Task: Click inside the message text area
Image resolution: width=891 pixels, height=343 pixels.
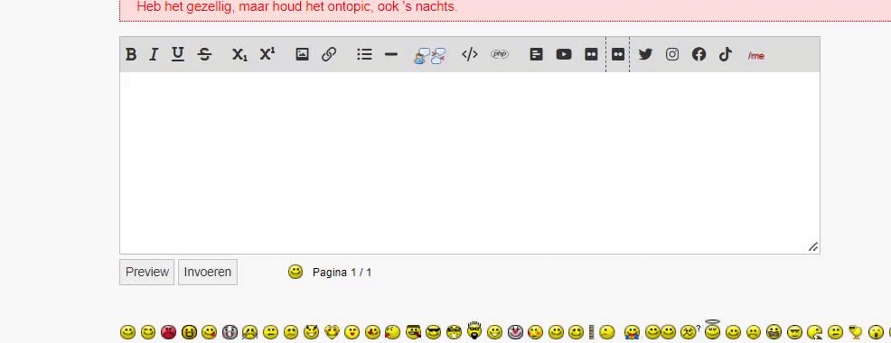Action: pos(469,162)
